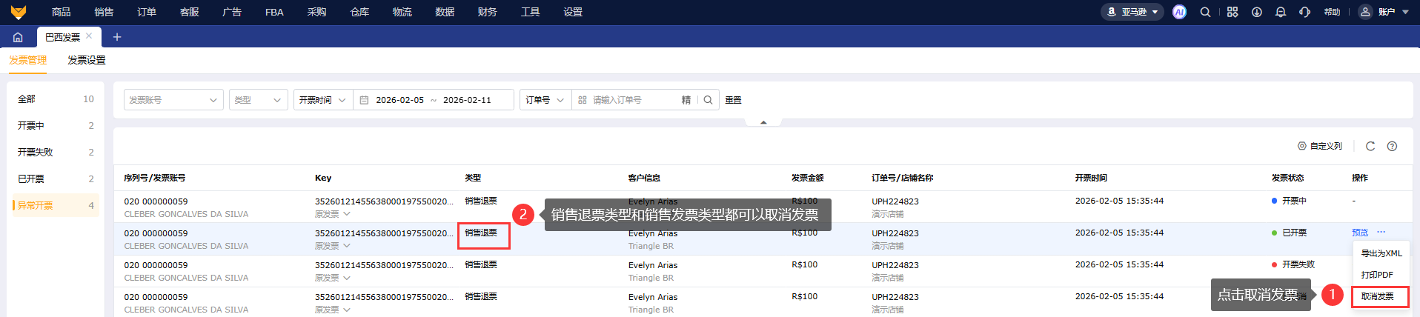The image size is (1420, 317).
Task: Click the scan icon in order input
Action: coord(583,100)
